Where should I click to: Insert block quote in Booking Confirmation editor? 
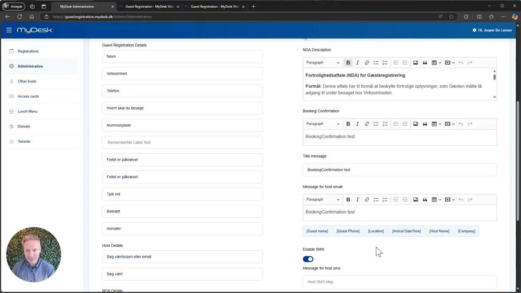tap(425, 124)
